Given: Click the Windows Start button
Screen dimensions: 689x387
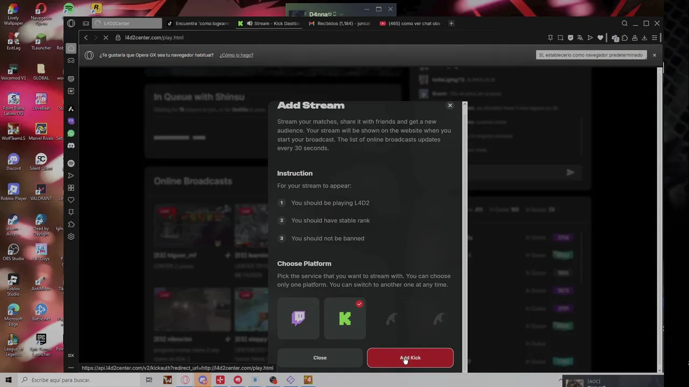Looking at the screenshot, I should pos(9,380).
